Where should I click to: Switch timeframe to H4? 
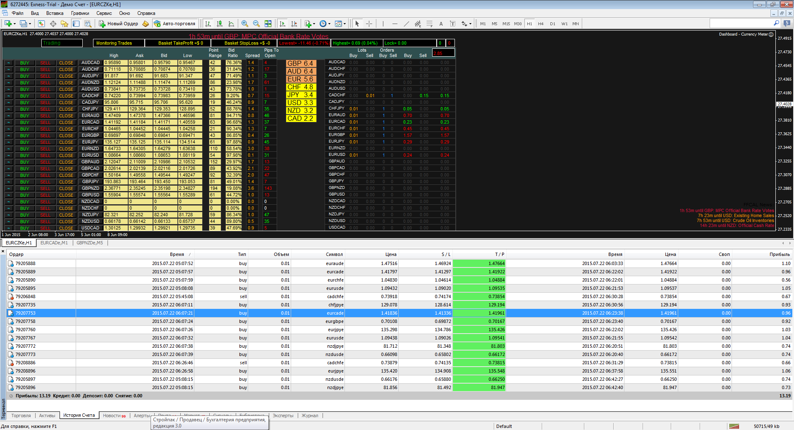[541, 24]
